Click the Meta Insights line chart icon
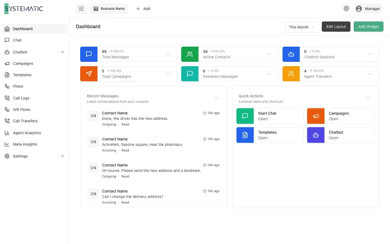 click(x=7, y=144)
